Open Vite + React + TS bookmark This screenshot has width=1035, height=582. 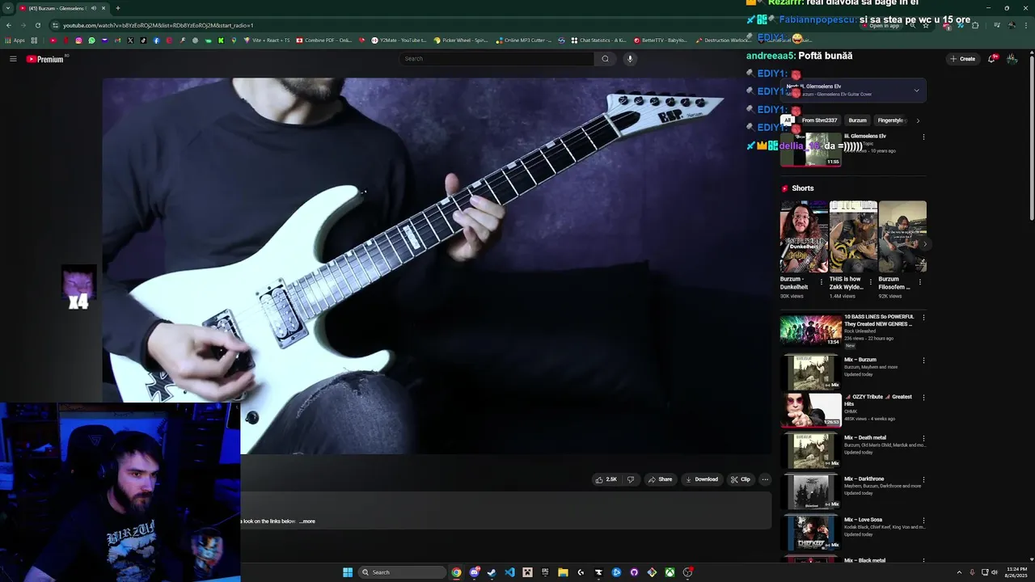coord(266,40)
